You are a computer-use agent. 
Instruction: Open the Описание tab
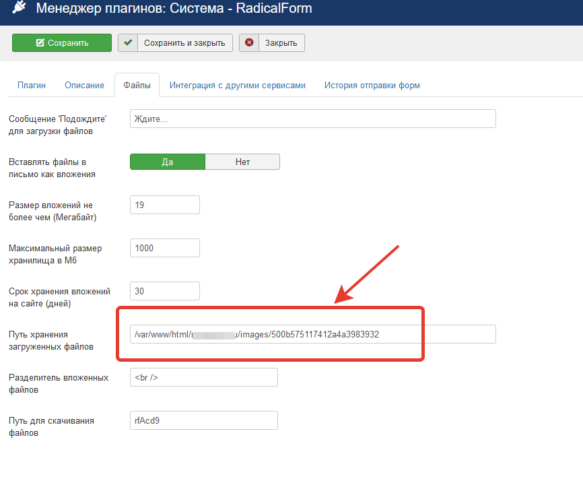(x=84, y=86)
